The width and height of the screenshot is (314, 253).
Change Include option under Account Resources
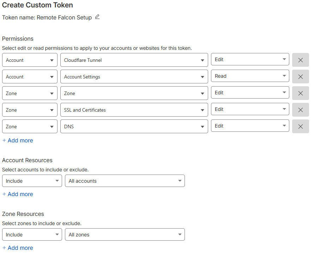tap(32, 181)
